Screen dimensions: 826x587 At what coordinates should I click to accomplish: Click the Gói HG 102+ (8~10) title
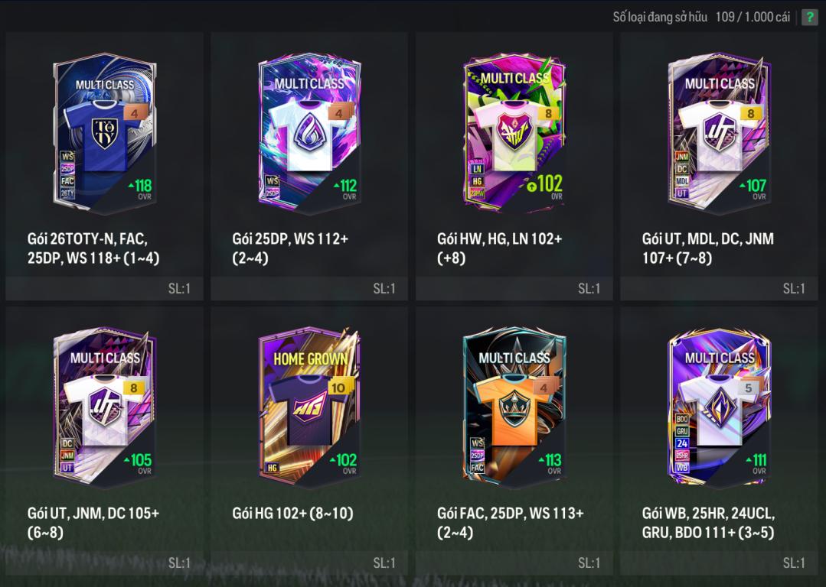(293, 514)
